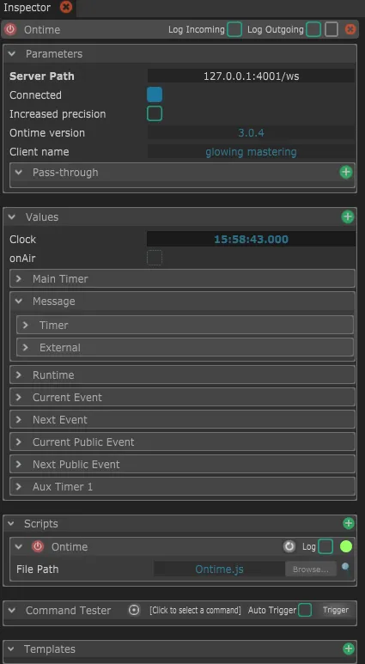Enable the Auto Trigger checkbox
The height and width of the screenshot is (664, 365).
pyautogui.click(x=305, y=610)
